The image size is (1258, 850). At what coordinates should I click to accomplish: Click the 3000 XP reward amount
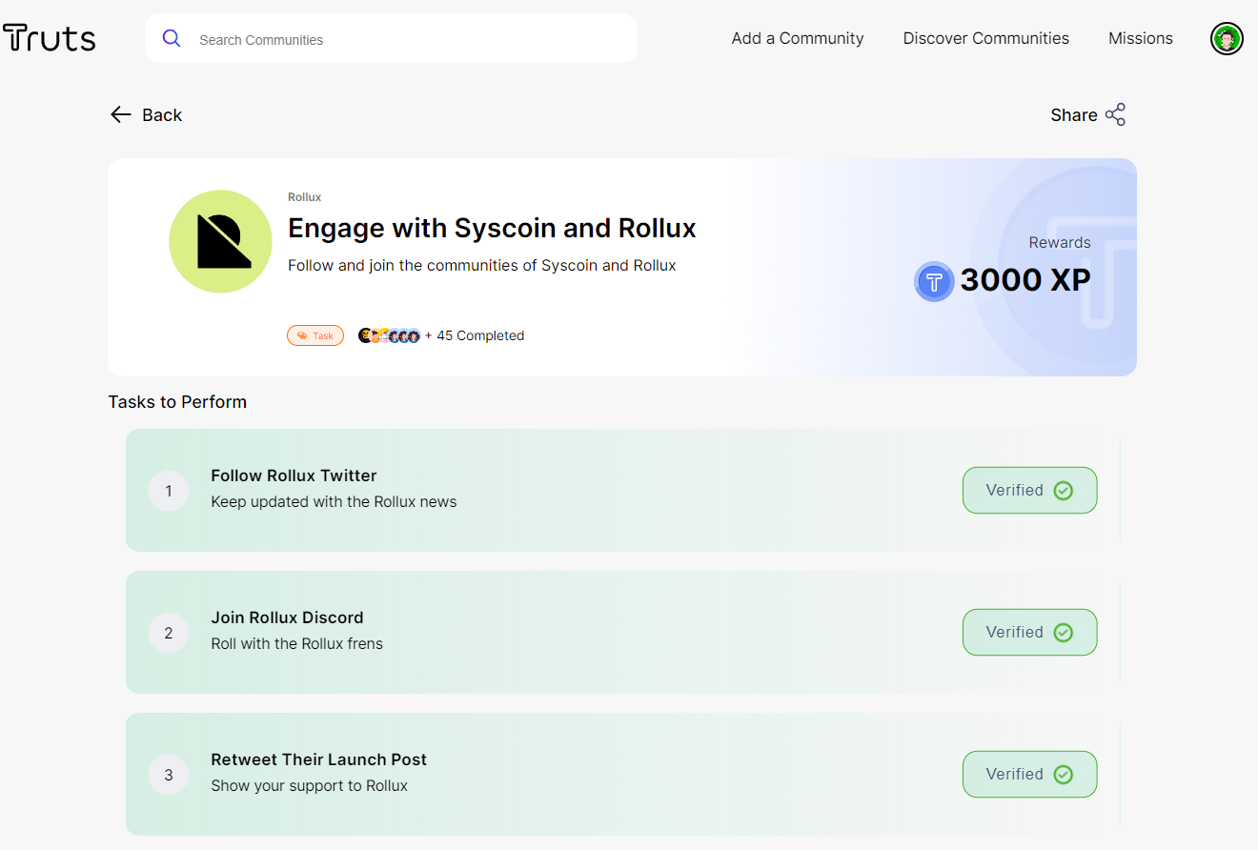[x=1025, y=280]
